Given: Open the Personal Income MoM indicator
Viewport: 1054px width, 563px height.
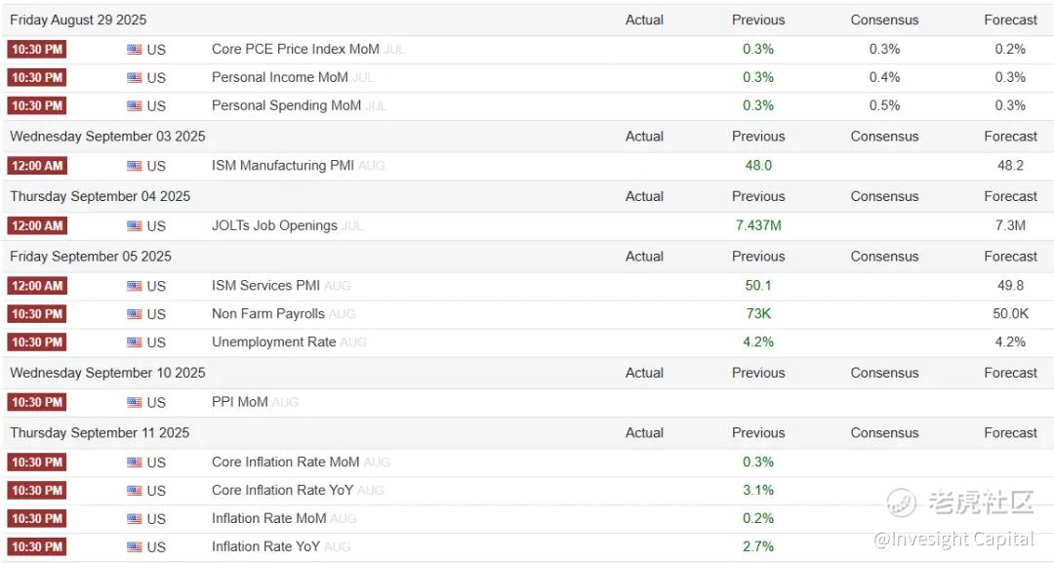Looking at the screenshot, I should 279,77.
